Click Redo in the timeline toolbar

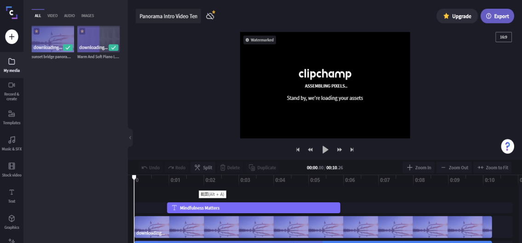[x=177, y=168]
